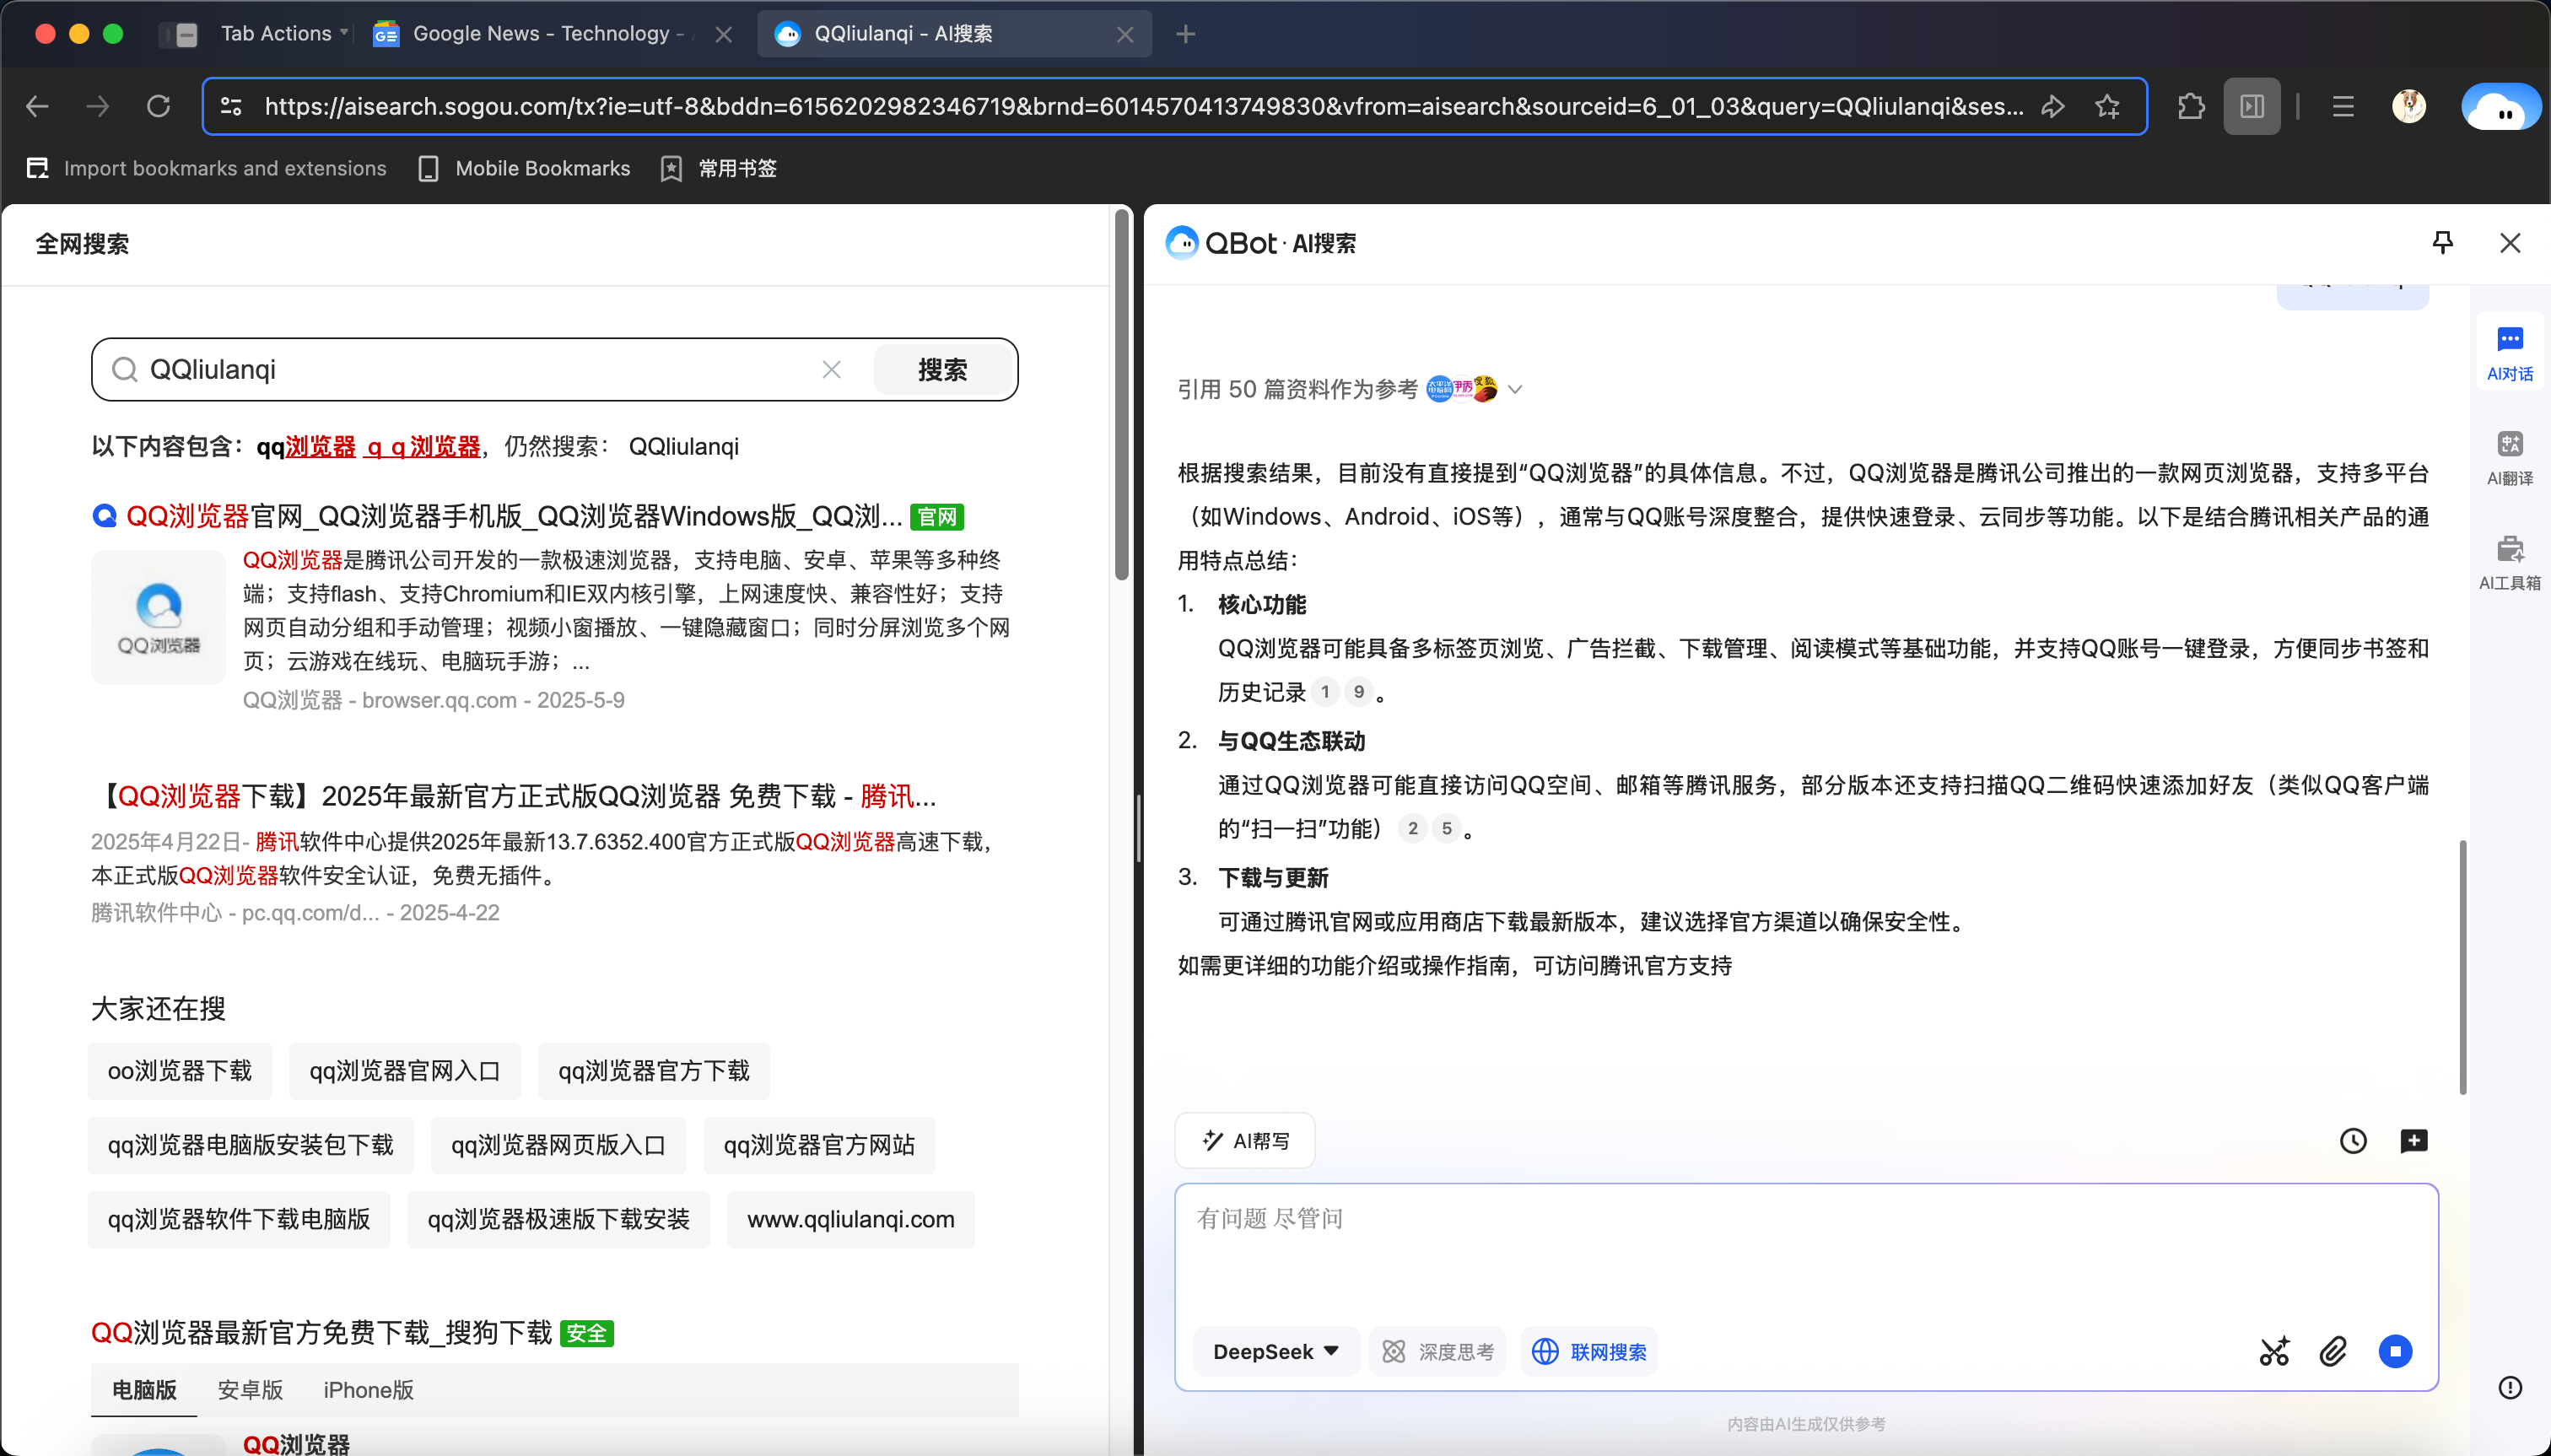Image resolution: width=2551 pixels, height=1456 pixels.
Task: Pin the QBot AI search panel
Action: coord(2443,243)
